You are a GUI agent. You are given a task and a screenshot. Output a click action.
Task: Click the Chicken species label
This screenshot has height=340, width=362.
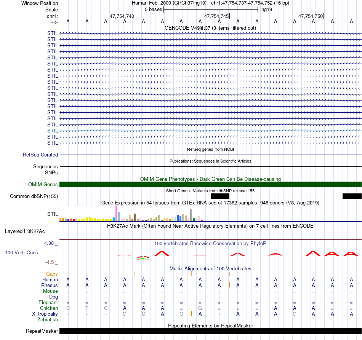pyautogui.click(x=49, y=308)
